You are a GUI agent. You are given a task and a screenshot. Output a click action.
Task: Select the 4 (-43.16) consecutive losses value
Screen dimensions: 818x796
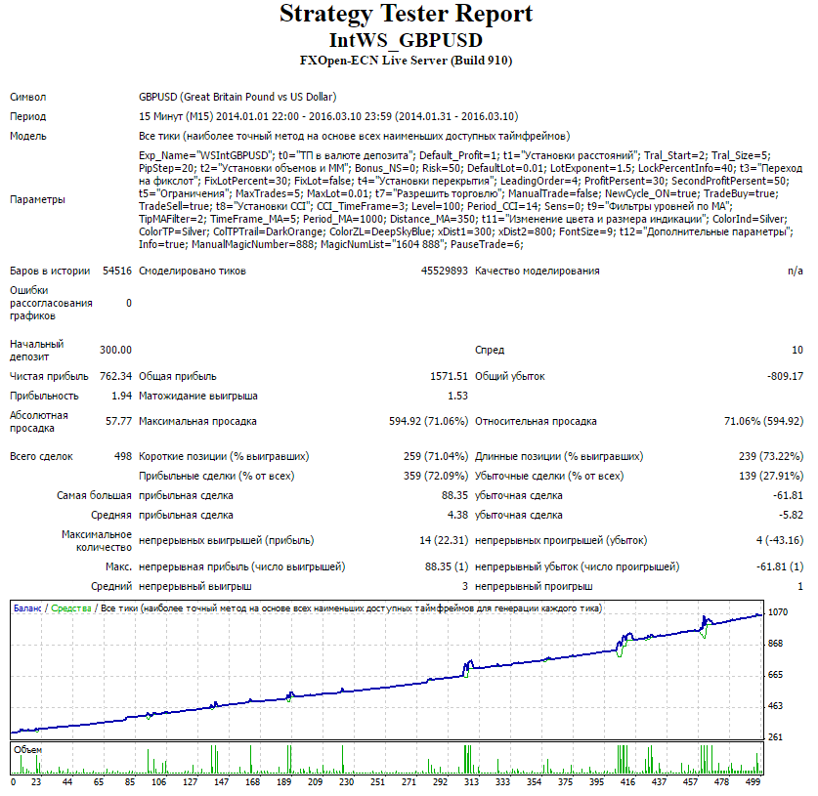pyautogui.click(x=780, y=540)
